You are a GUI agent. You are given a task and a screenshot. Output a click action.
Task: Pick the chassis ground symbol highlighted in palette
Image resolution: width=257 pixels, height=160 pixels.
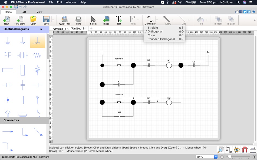[38, 41]
